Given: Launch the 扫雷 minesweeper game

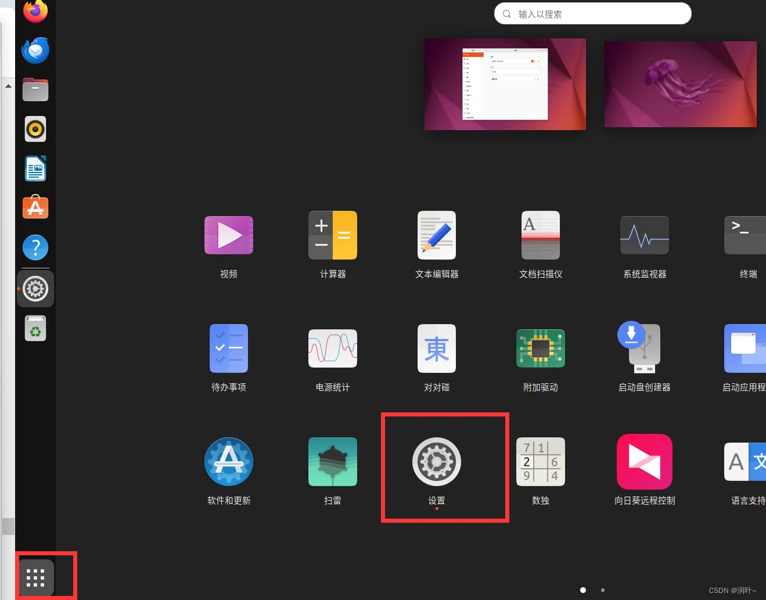Looking at the screenshot, I should 333,462.
